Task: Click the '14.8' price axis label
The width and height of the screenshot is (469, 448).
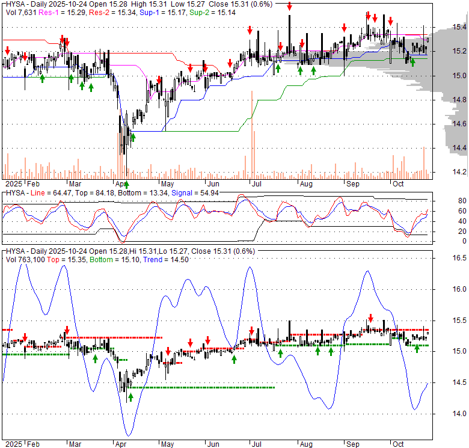Action: pyautogui.click(x=459, y=100)
